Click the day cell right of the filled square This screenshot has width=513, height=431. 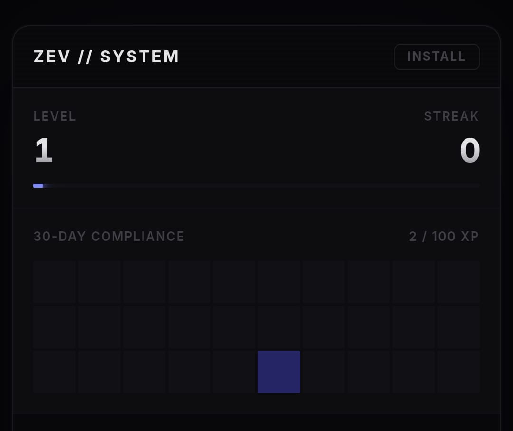[x=323, y=372]
